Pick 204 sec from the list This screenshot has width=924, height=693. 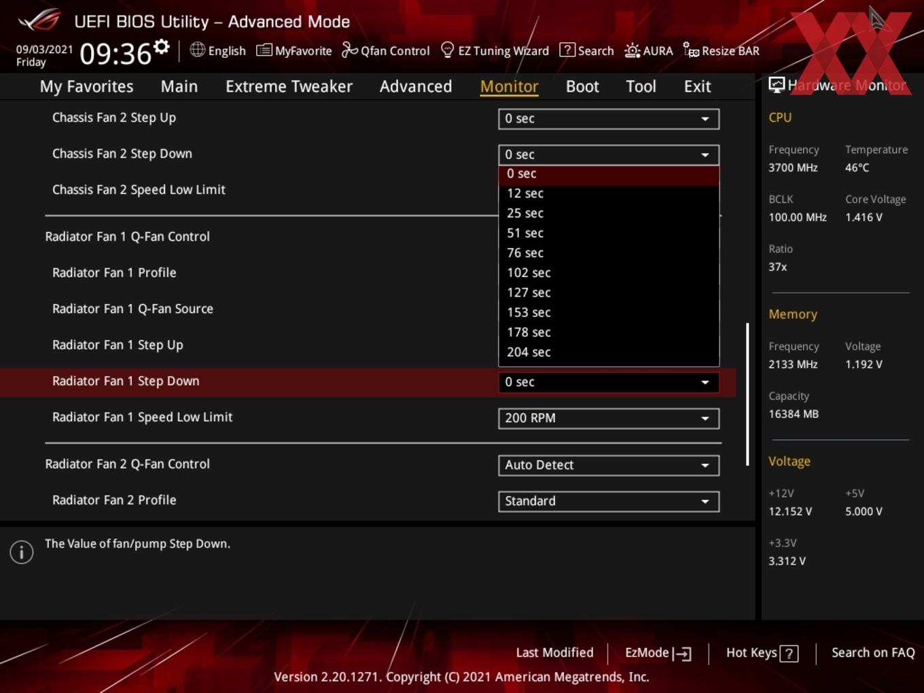pyautogui.click(x=608, y=352)
